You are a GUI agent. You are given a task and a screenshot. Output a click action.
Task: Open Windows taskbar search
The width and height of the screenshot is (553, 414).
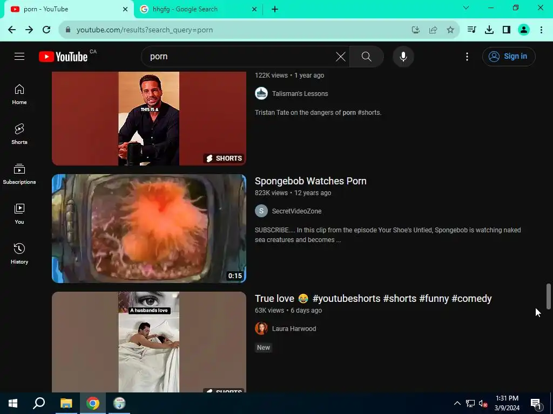[39, 403]
